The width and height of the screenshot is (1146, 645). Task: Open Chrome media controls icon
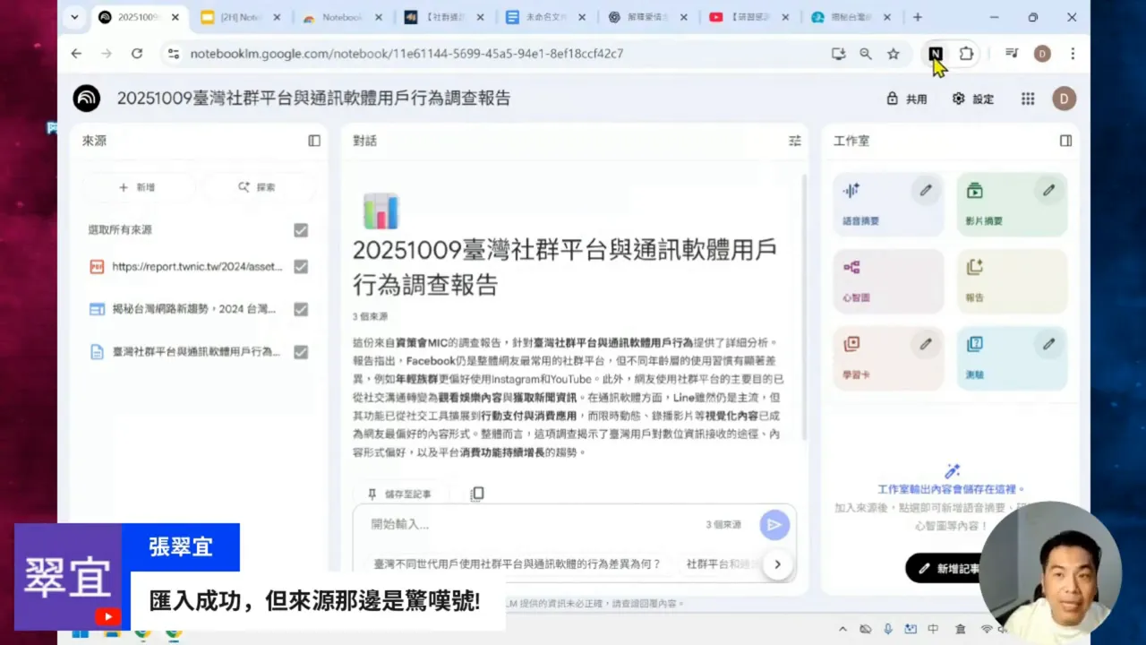coord(1012,54)
